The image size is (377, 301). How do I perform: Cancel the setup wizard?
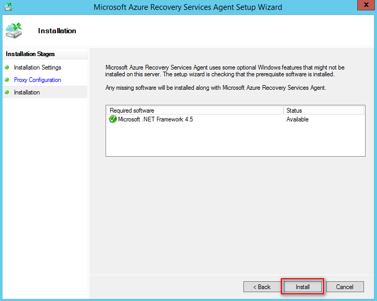click(345, 286)
